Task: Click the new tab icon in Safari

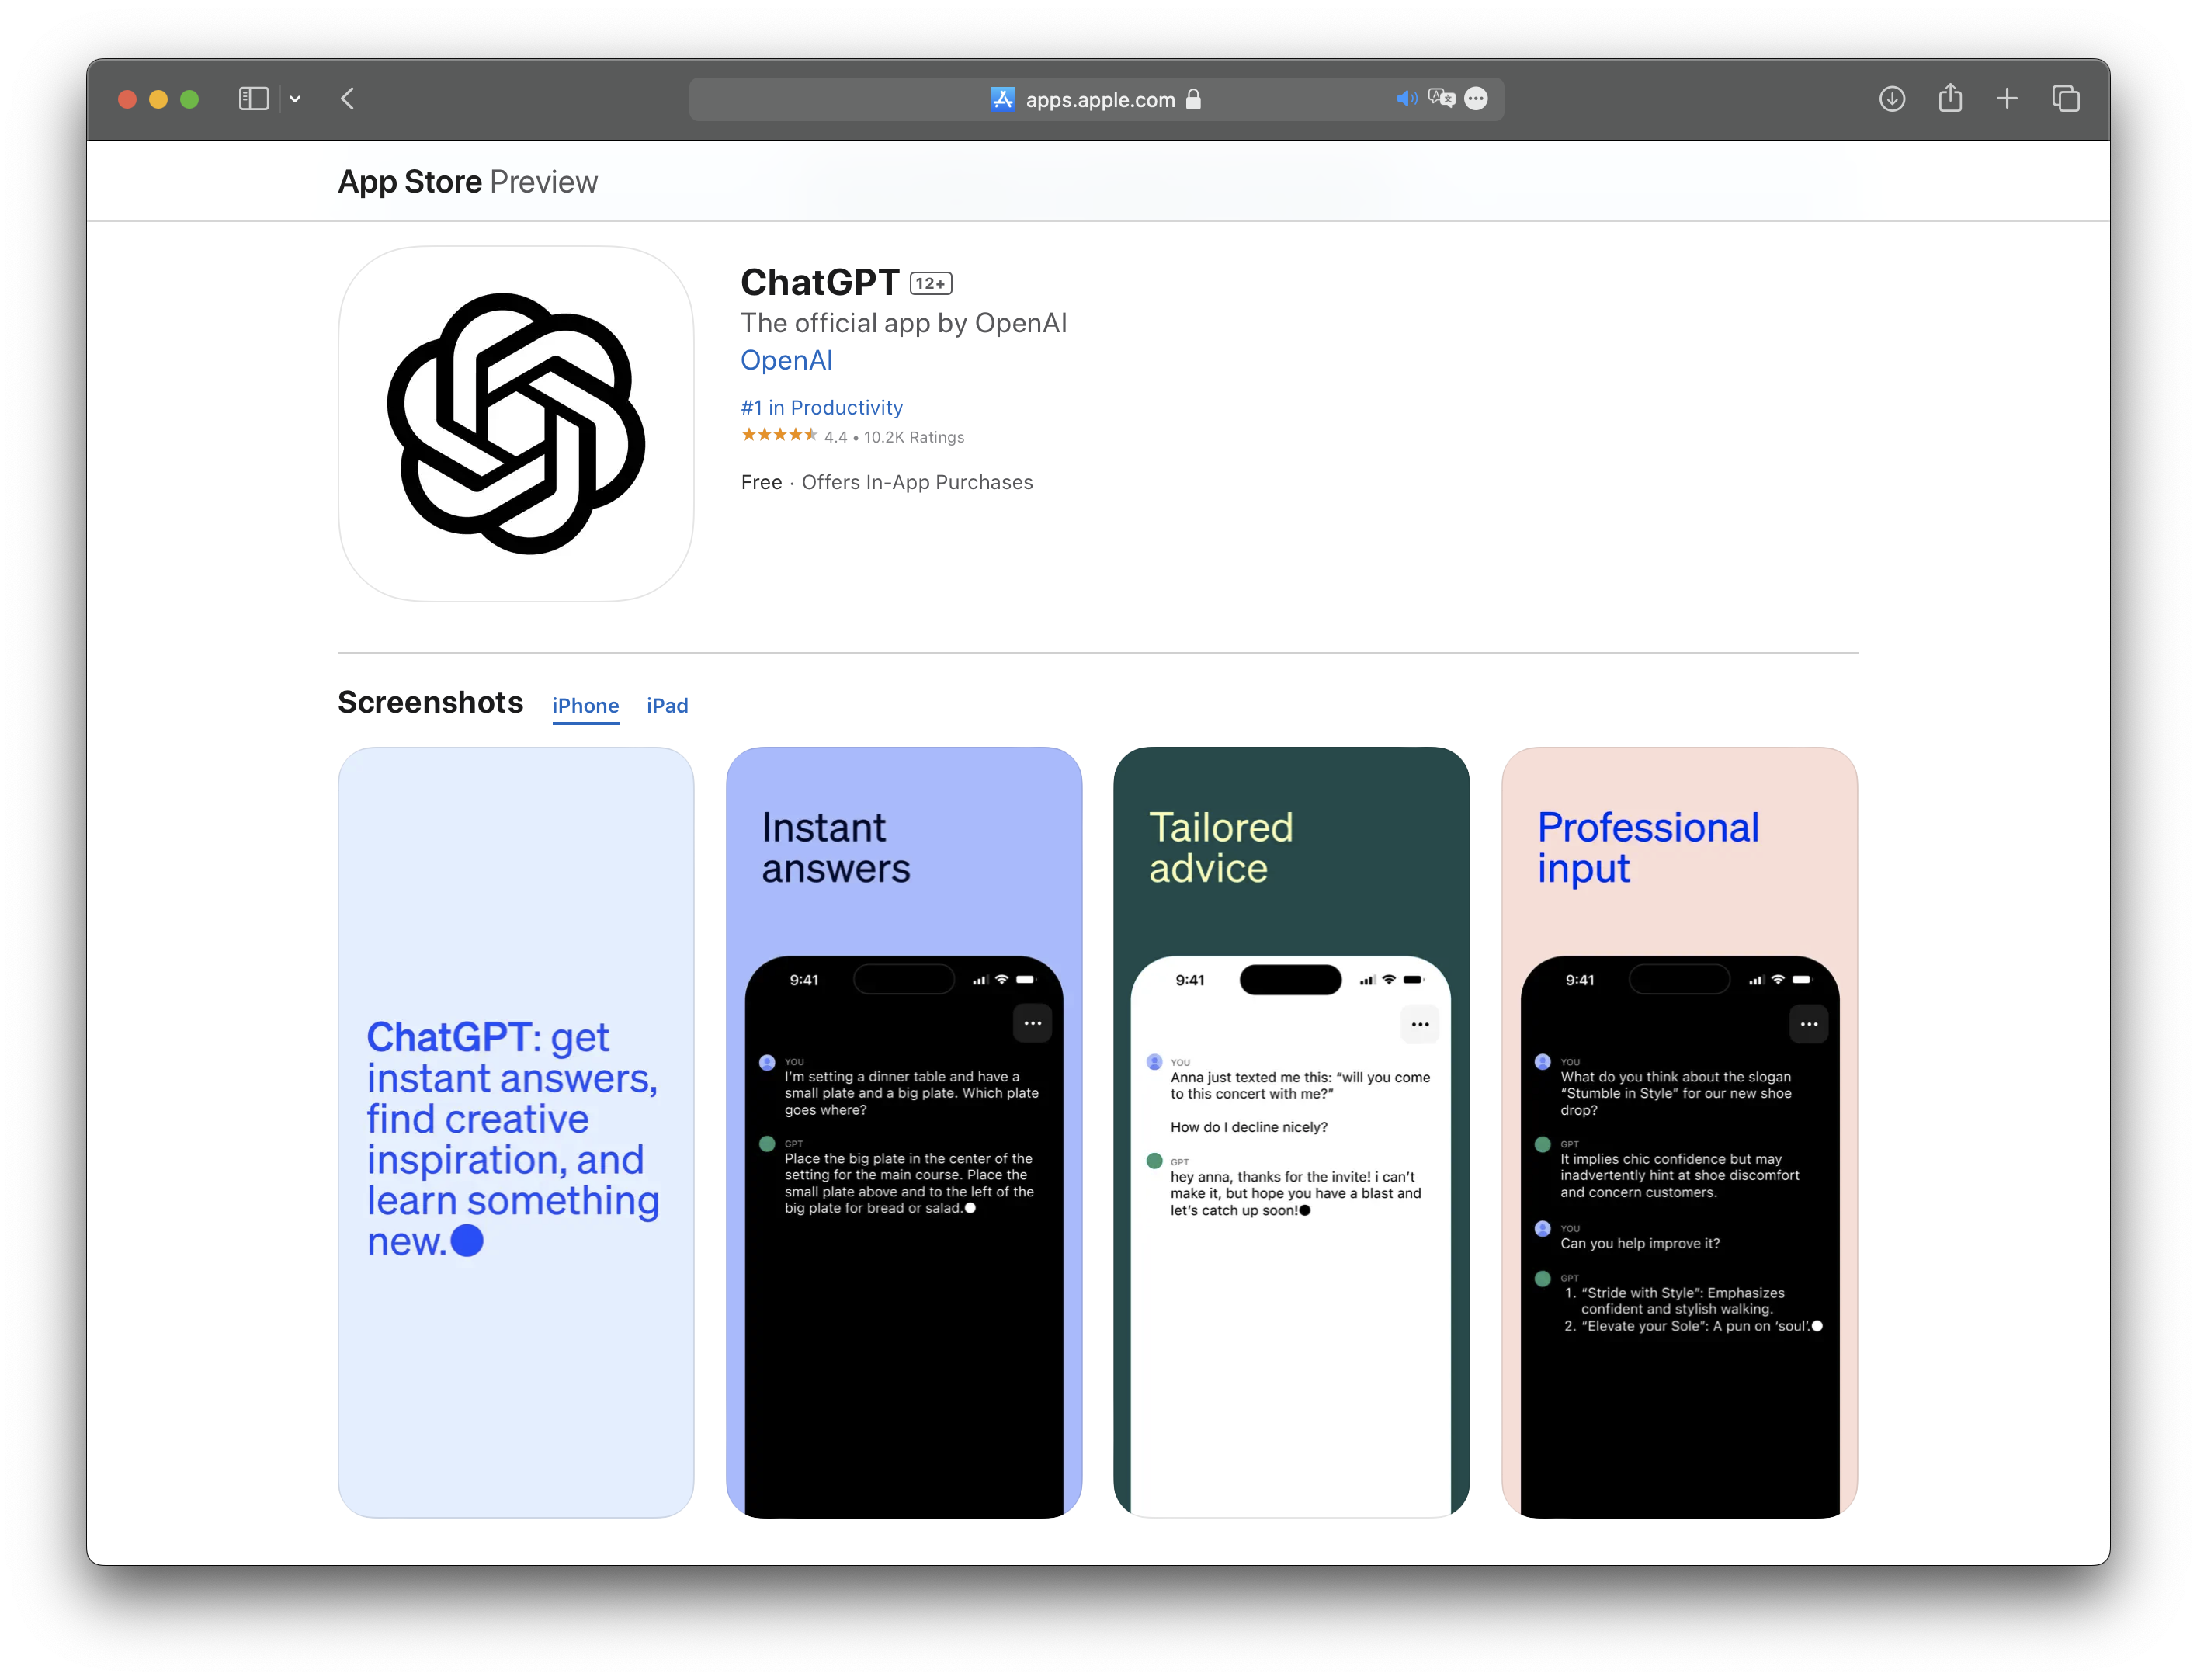Action: 2010,99
